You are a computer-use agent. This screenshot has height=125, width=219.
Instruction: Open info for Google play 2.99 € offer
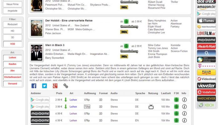(184, 100)
